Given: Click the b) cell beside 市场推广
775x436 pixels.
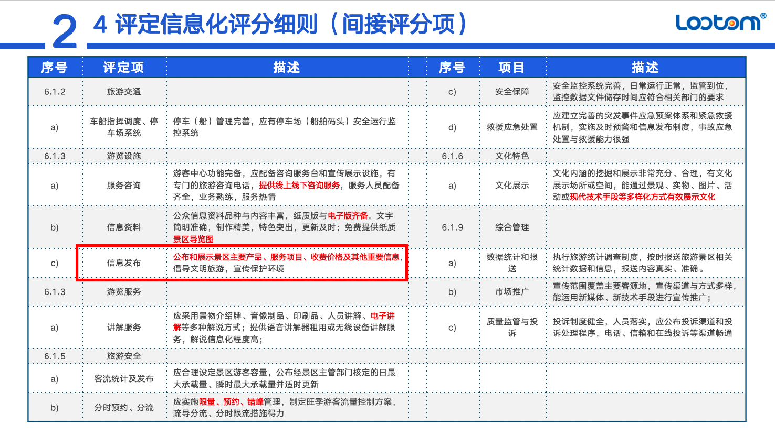Looking at the screenshot, I should tap(452, 292).
